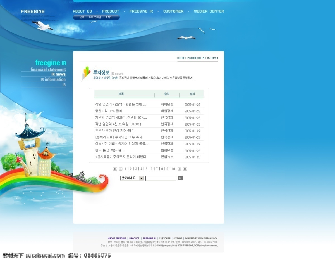Go to page 3
This screenshot has height=262, width=335.
point(136,169)
